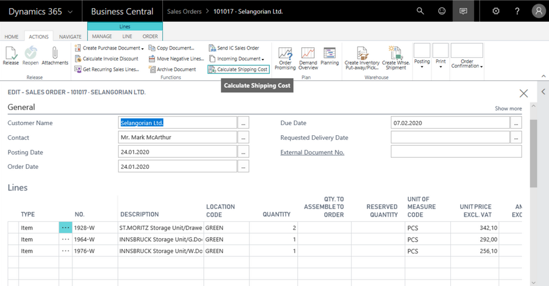Open the chat message icon
This screenshot has height=286, width=549.
(x=463, y=11)
